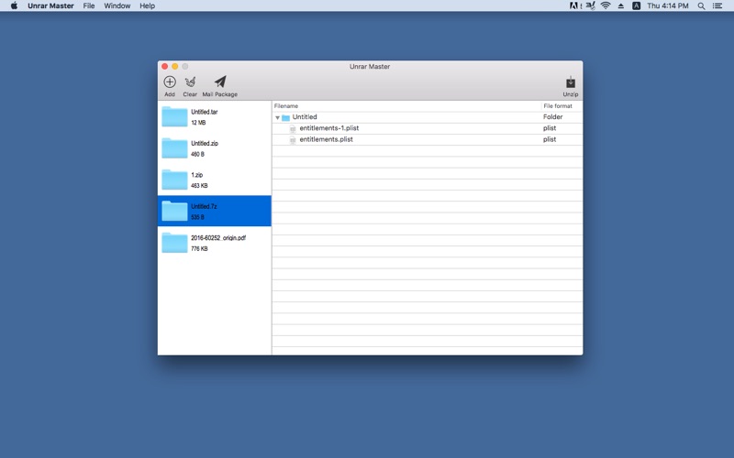Click the Untitled folder icon in file tree

(x=285, y=117)
